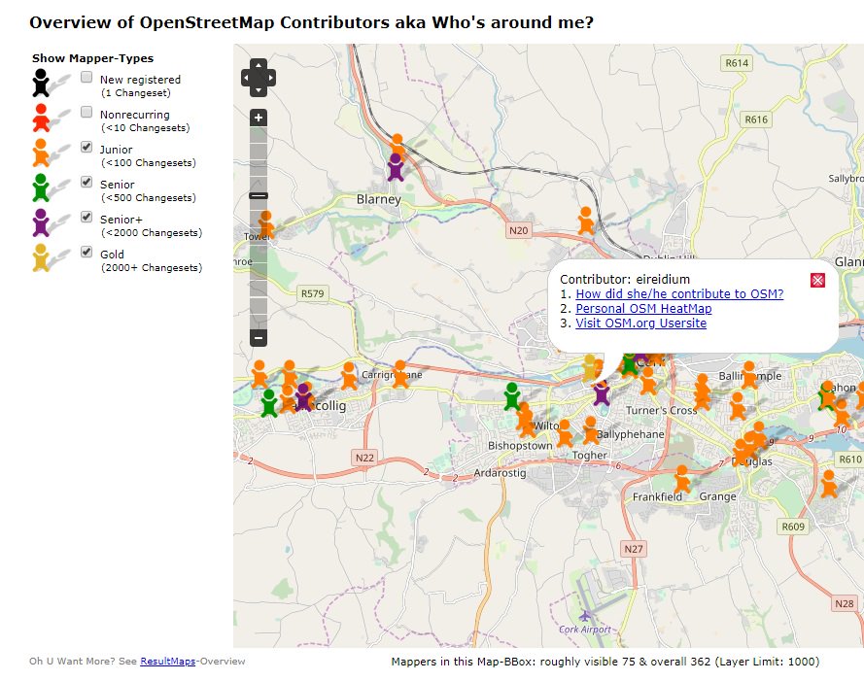Click the Turner's Cross label
Image resolution: width=864 pixels, height=681 pixels.
tap(661, 411)
